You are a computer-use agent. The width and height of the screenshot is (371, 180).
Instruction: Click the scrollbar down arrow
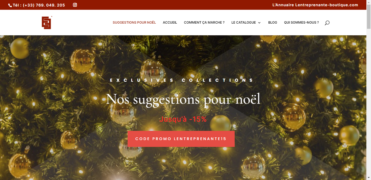click(369, 178)
